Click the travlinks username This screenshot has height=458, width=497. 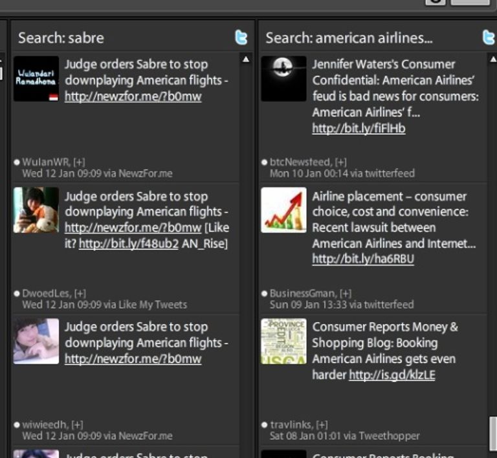[291, 424]
